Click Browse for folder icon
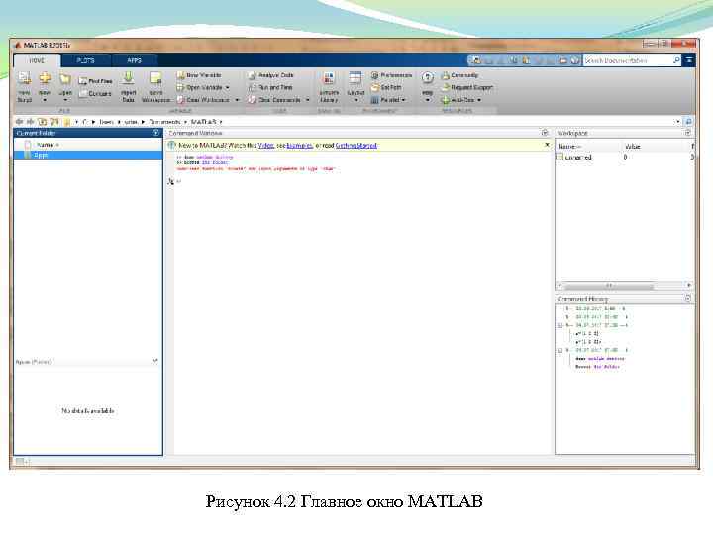 [x=54, y=122]
